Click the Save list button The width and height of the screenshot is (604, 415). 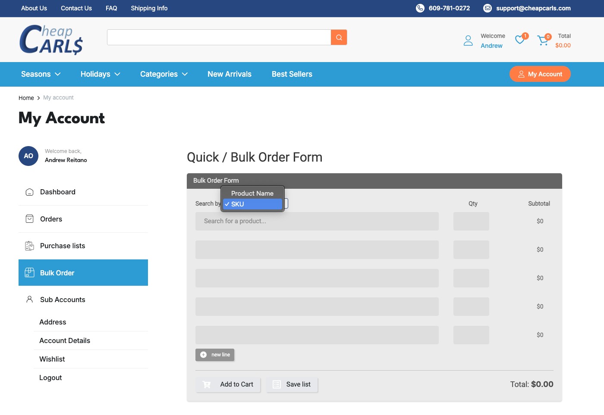coord(292,384)
